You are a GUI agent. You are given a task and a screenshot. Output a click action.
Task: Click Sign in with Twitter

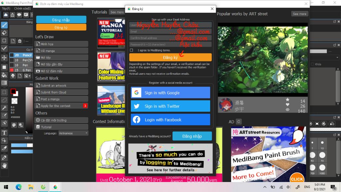click(170, 106)
